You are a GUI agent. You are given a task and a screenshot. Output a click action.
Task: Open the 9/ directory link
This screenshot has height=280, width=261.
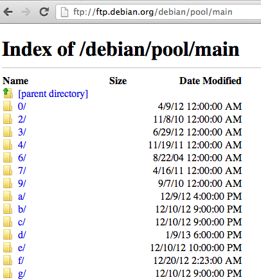click(x=22, y=184)
